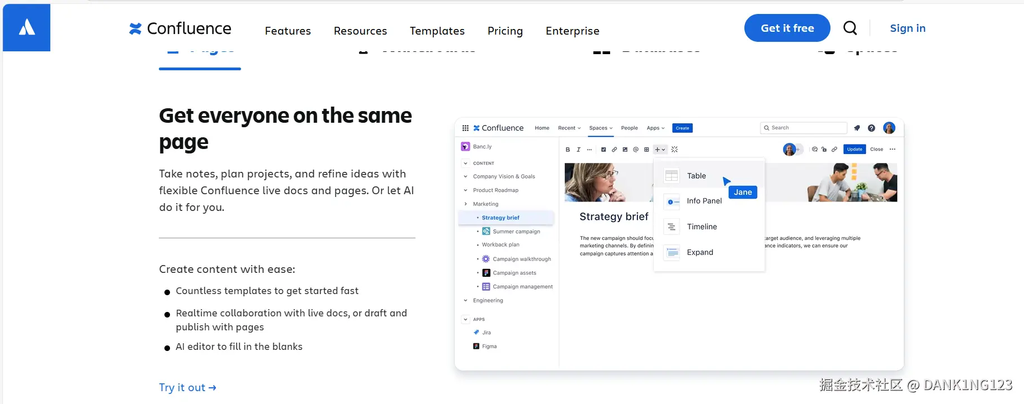Viewport: 1024px width, 404px height.
Task: Click the collaborator avatar beside Update
Action: coord(789,150)
